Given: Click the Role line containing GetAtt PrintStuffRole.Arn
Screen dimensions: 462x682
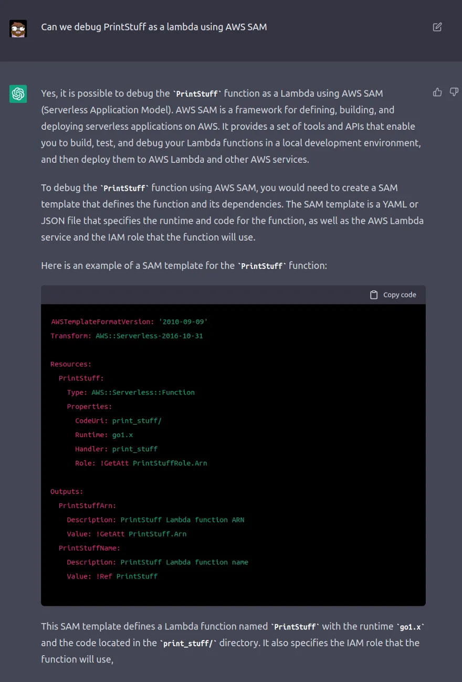Looking at the screenshot, I should point(142,463).
